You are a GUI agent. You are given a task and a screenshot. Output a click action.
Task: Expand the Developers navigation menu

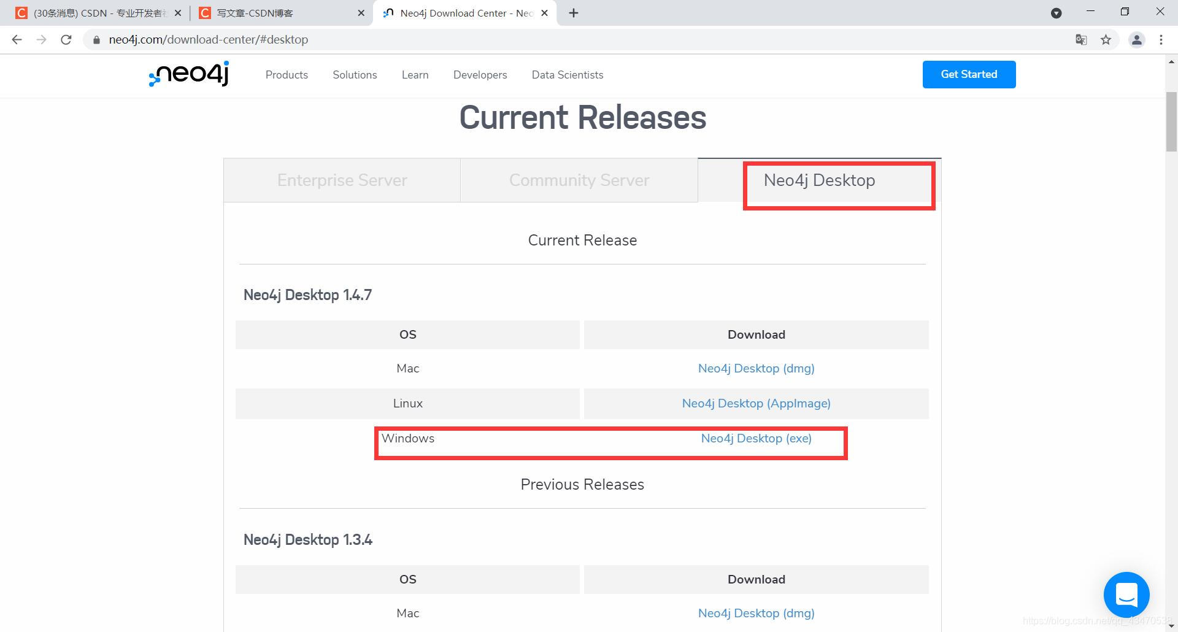pyautogui.click(x=480, y=75)
